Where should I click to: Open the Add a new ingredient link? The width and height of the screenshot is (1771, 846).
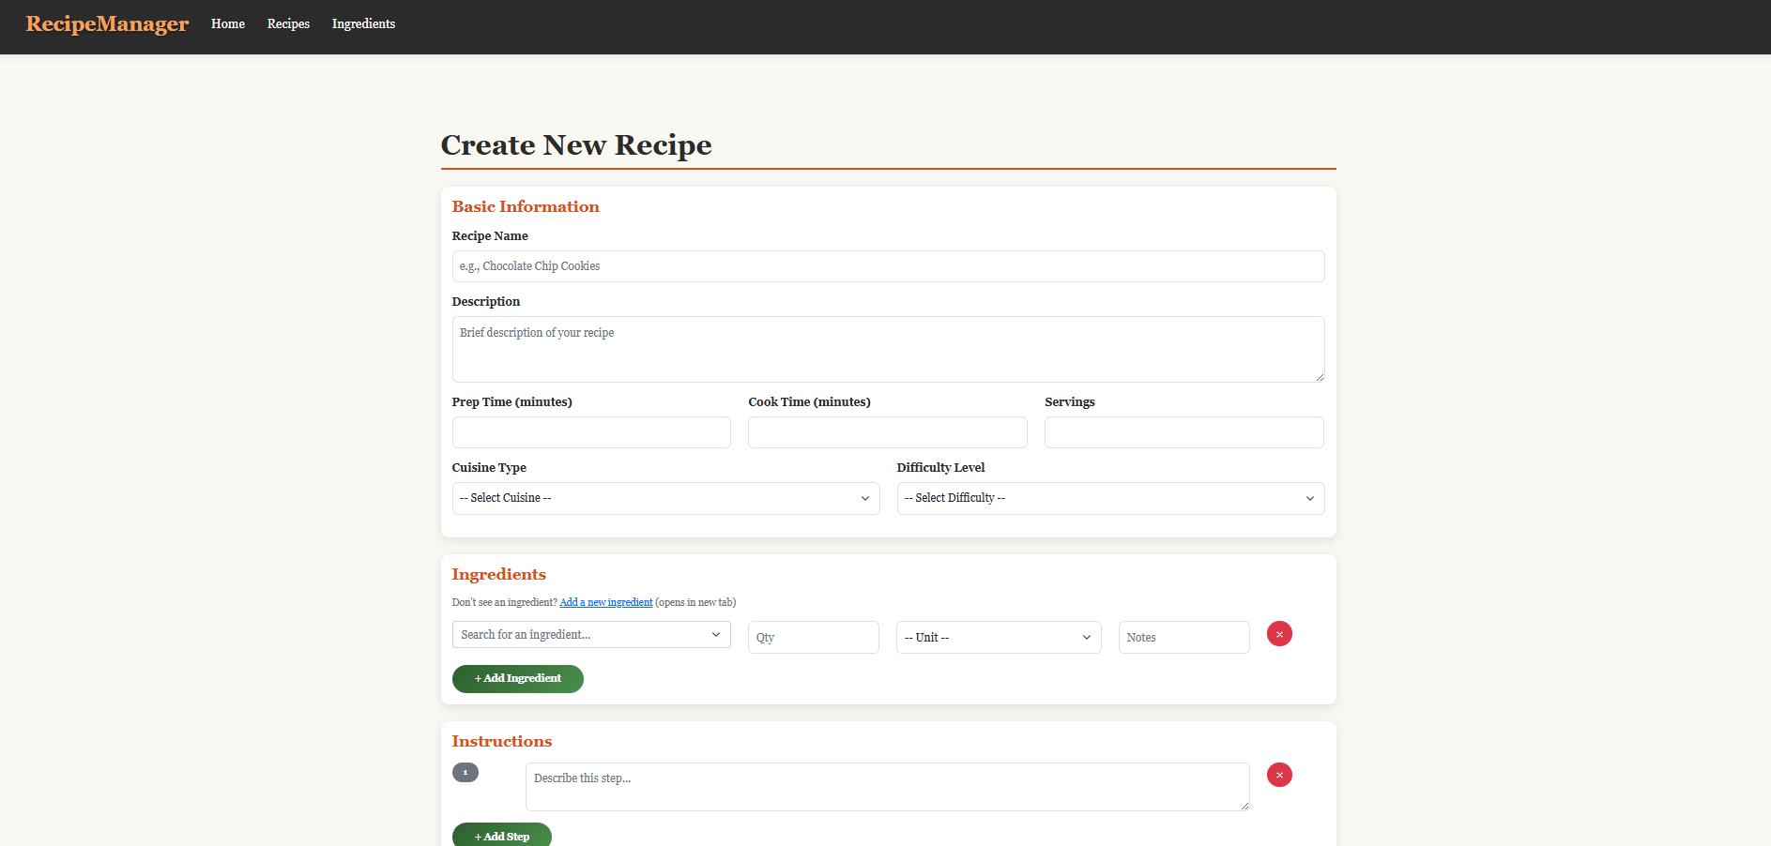(605, 602)
